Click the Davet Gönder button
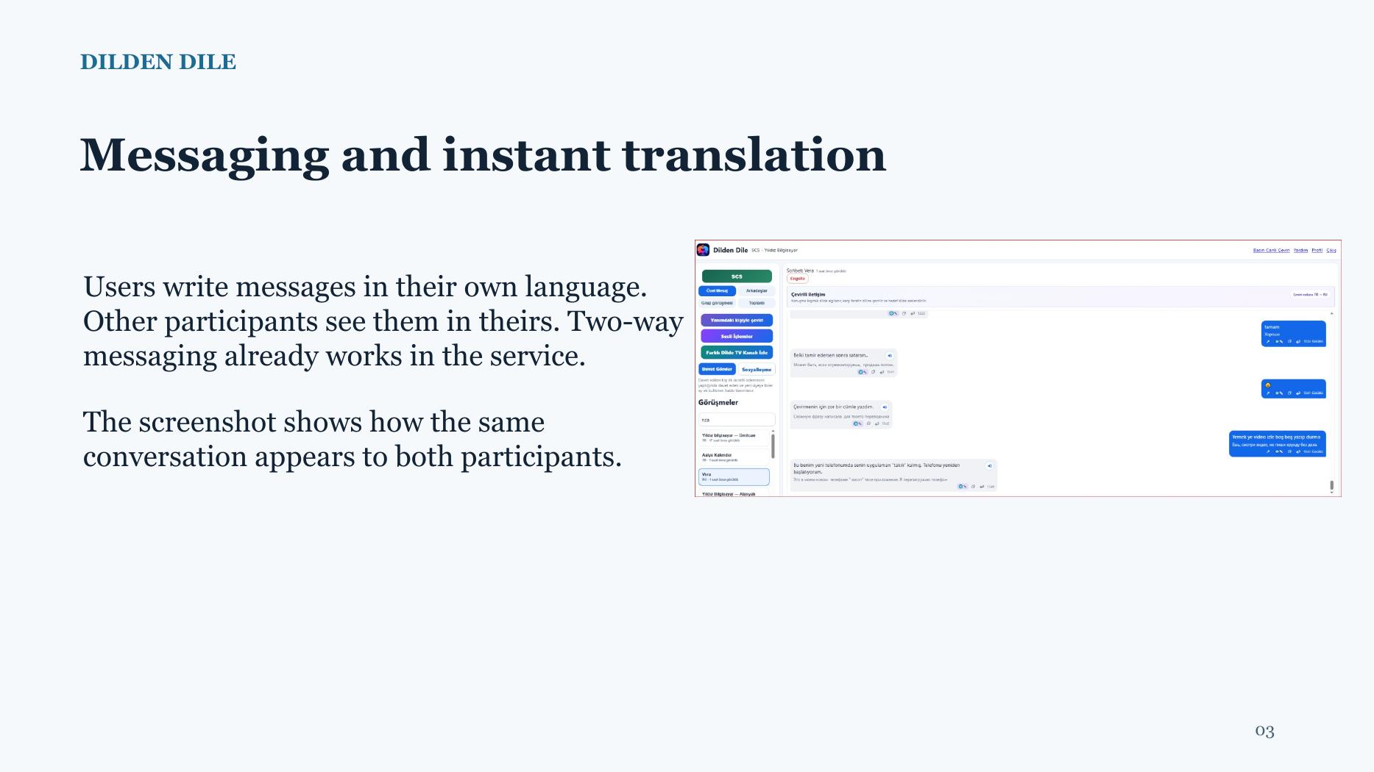 (x=717, y=369)
